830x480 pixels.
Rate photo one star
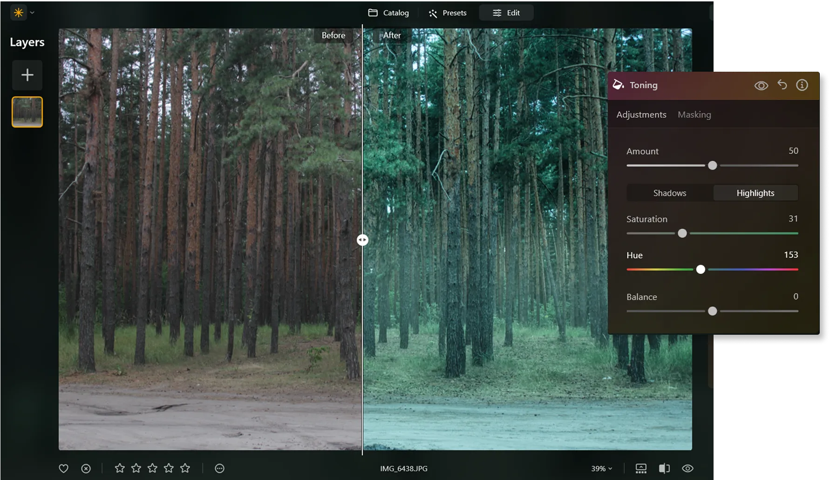[120, 468]
